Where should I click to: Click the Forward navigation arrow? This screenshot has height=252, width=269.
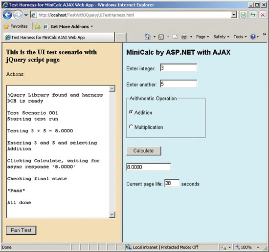pos(18,15)
